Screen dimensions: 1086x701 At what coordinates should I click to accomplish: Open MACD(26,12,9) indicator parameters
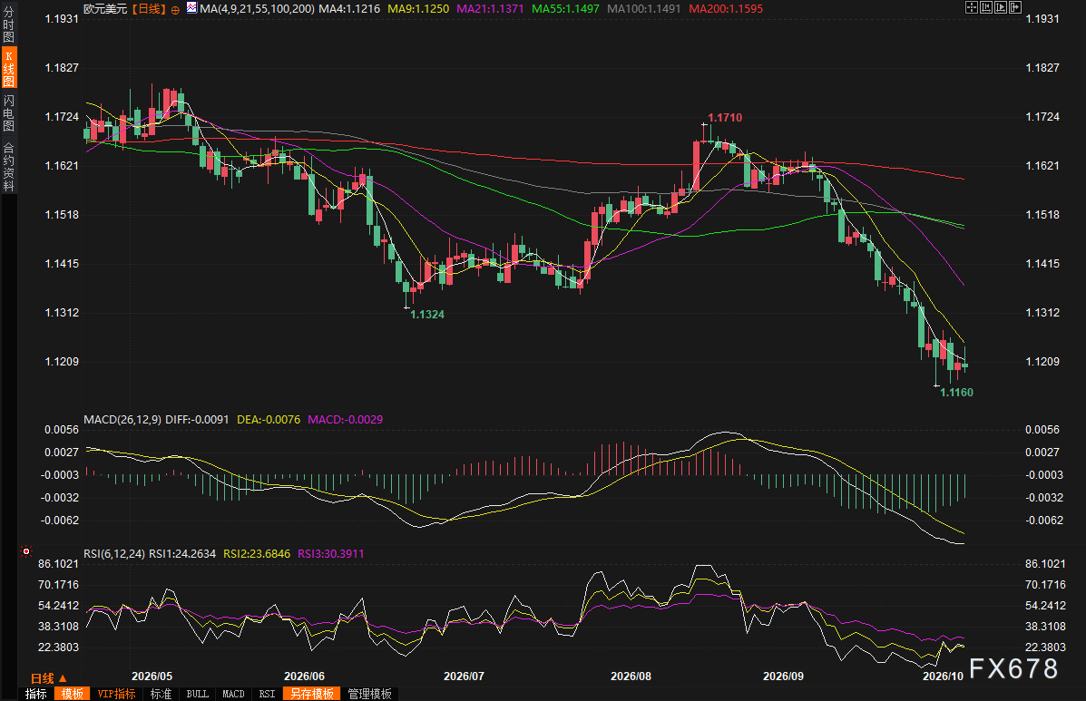click(x=122, y=419)
